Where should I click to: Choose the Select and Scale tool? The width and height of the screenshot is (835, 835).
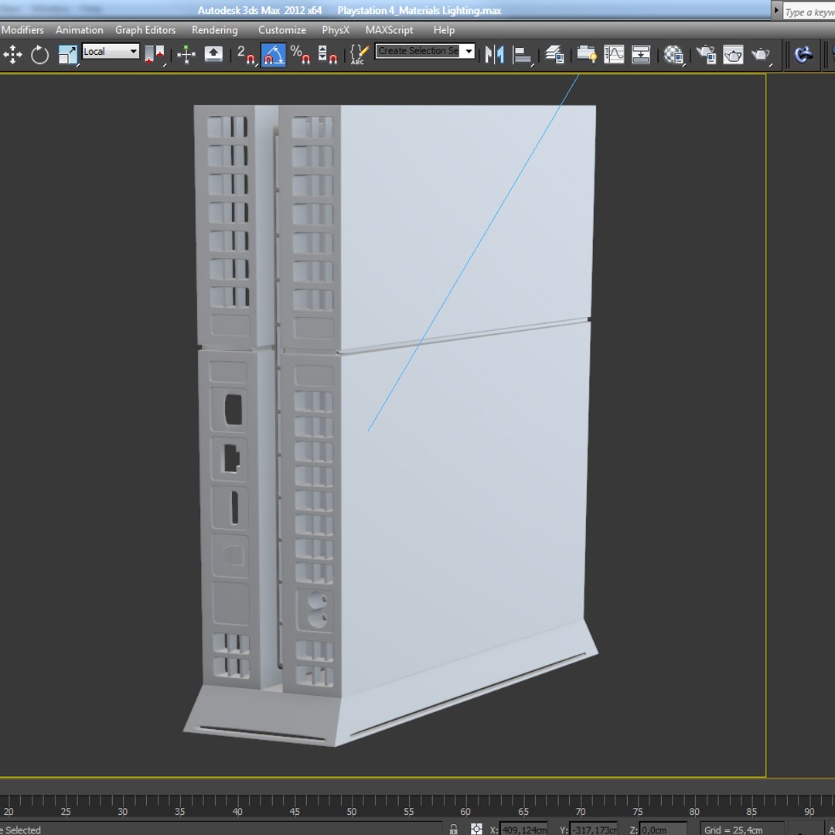click(67, 55)
